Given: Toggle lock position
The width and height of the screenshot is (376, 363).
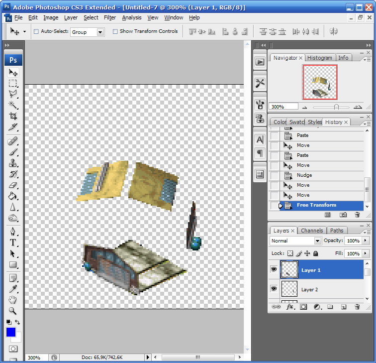Looking at the screenshot, I should tap(307, 253).
